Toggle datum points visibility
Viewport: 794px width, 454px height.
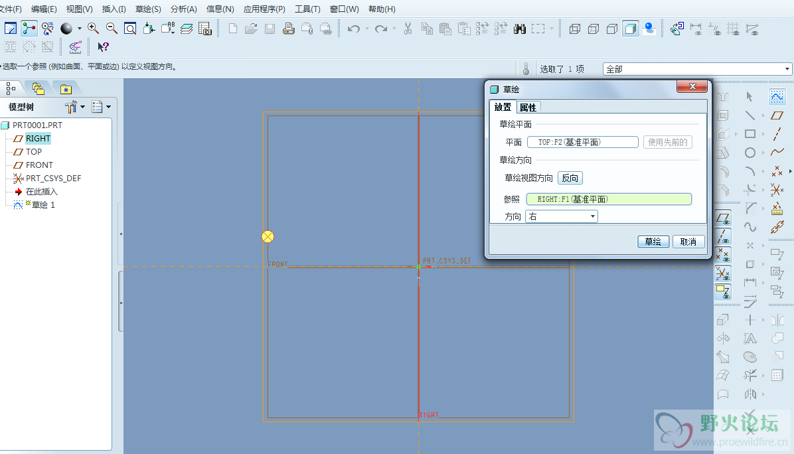pos(723,255)
